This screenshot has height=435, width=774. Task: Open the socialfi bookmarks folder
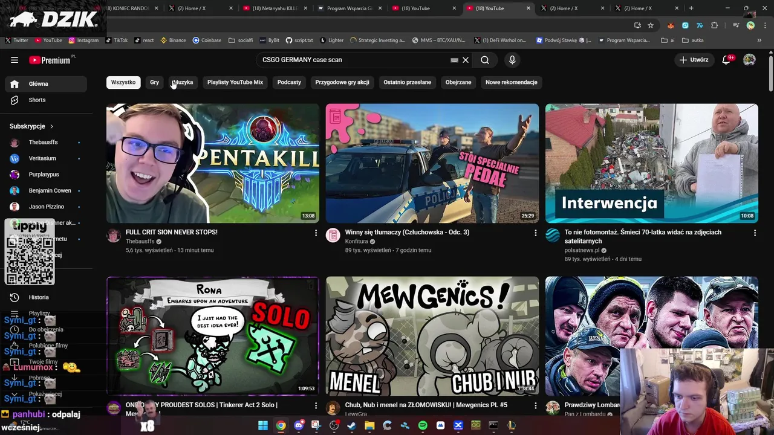[x=241, y=40]
